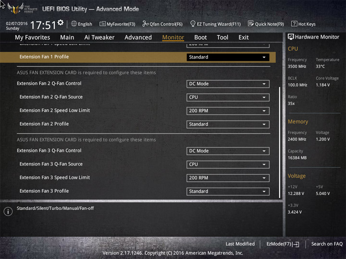Image resolution: width=346 pixels, height=259 pixels.
Task: Expand Extension Fan 3 Q-Fan Source dropdown
Action: click(x=228, y=165)
